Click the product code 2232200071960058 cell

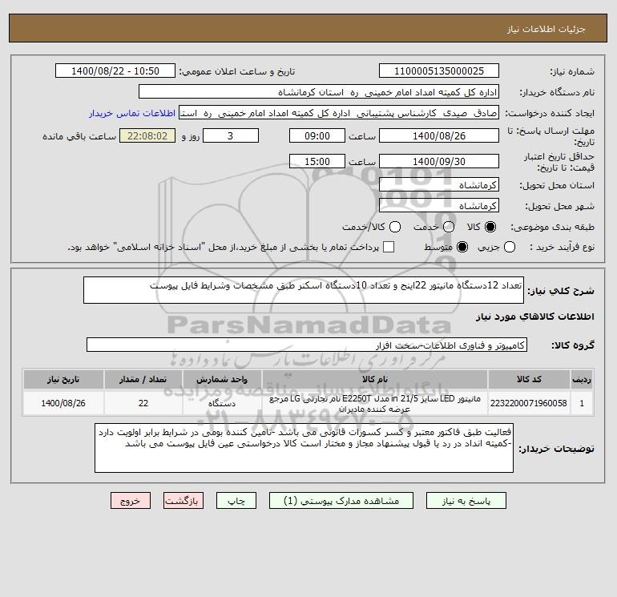tap(529, 403)
